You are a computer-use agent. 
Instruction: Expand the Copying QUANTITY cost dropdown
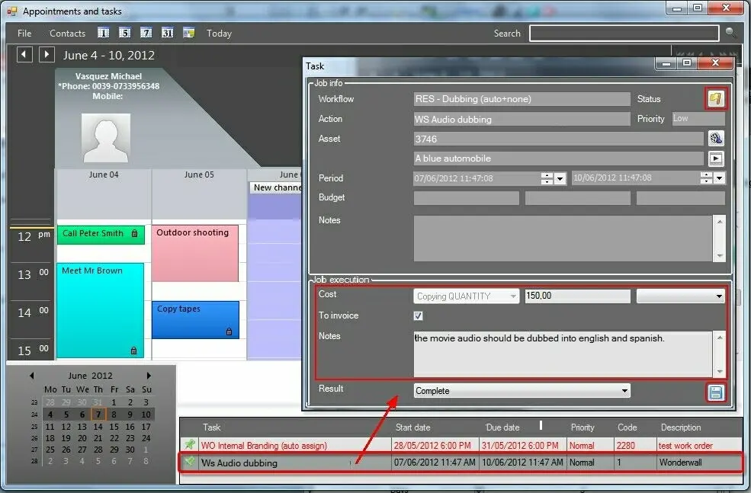tap(513, 296)
